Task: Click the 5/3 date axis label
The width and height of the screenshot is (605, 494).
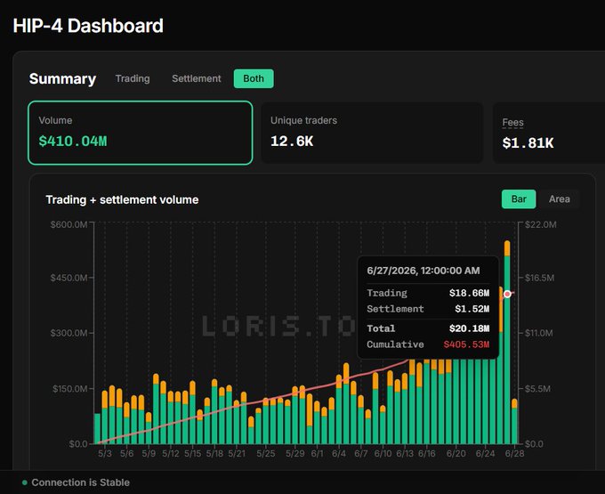Action: 105,453
